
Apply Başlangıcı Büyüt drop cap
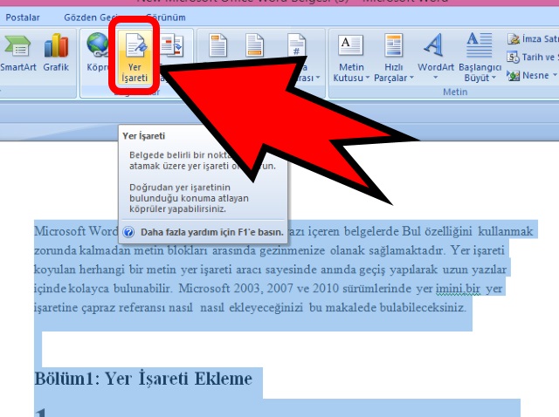coord(480,57)
